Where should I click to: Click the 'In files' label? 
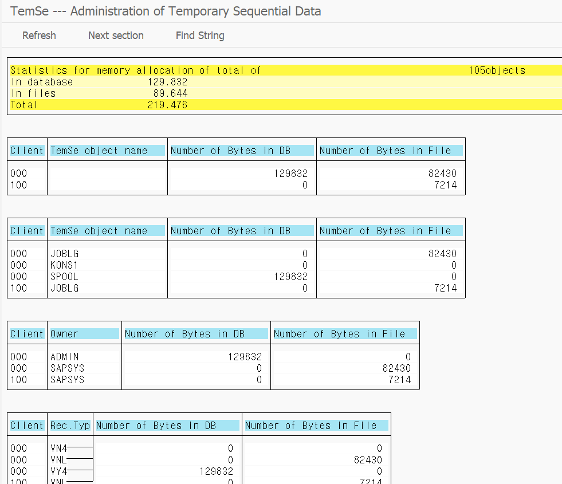[x=33, y=93]
